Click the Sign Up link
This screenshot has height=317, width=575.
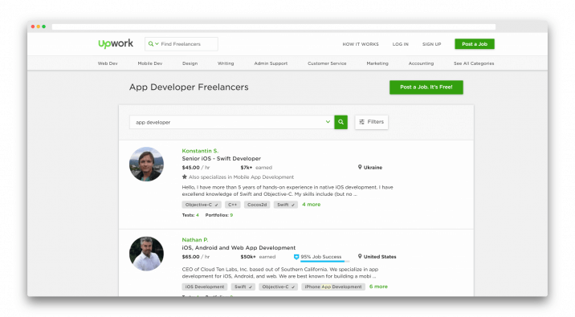coord(431,44)
